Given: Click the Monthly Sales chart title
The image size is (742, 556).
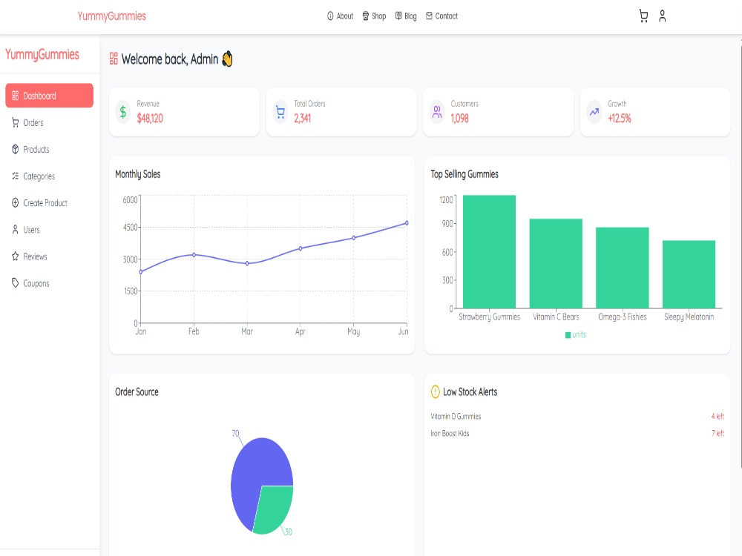Looking at the screenshot, I should coord(138,174).
